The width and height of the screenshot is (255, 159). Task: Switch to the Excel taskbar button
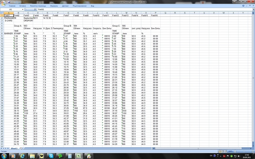point(79,156)
